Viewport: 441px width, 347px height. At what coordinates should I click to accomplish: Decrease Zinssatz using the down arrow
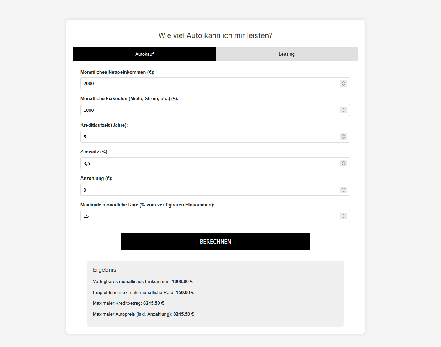[x=344, y=165]
